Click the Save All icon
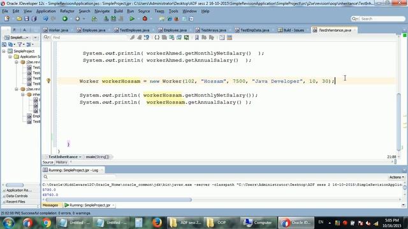Image resolution: width=408 pixels, height=229 pixels. (x=34, y=18)
